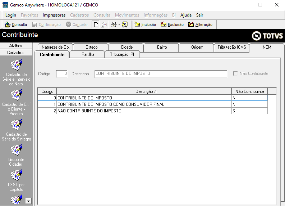The height and width of the screenshot is (206, 285).
Task: Select row CONTRIBUINTE DO IMPOSTO COMO CONSUMIDOR FINAL
Action: [152, 104]
